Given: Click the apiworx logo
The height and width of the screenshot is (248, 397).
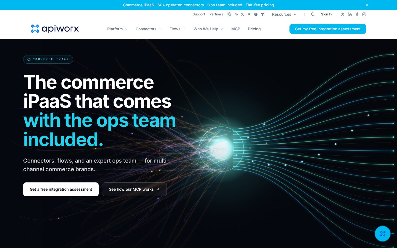Looking at the screenshot, I should [x=55, y=29].
